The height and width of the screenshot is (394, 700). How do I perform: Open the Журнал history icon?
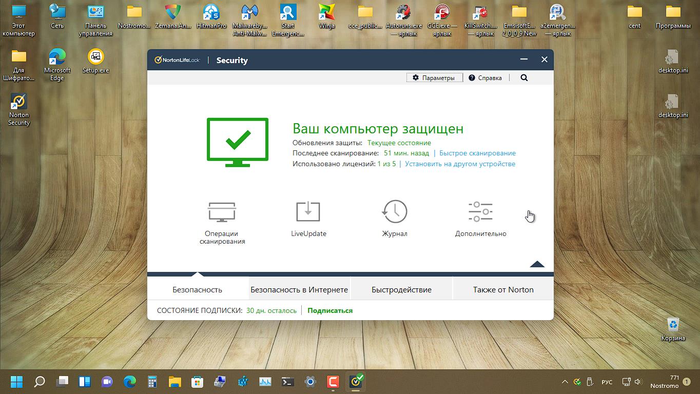pyautogui.click(x=395, y=219)
